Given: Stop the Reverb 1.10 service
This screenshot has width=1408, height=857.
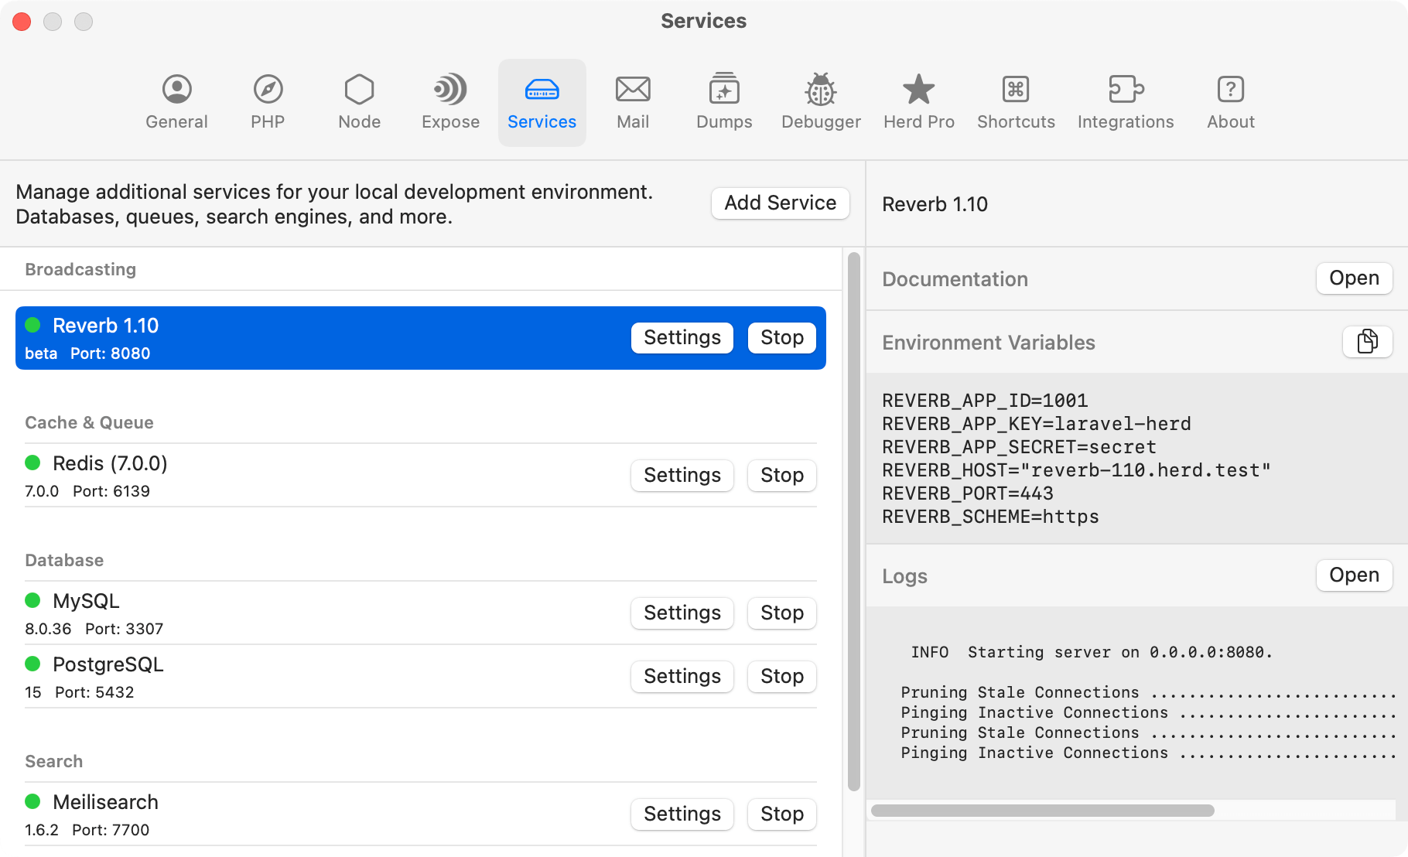Looking at the screenshot, I should coord(781,337).
